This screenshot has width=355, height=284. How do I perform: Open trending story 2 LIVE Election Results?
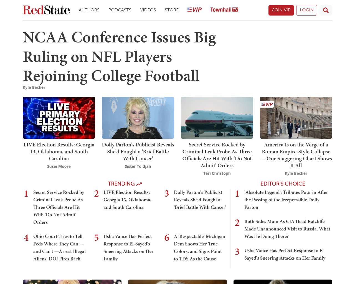coord(128,200)
